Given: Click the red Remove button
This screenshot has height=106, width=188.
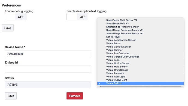Looking at the screenshot, I should tap(75, 96).
